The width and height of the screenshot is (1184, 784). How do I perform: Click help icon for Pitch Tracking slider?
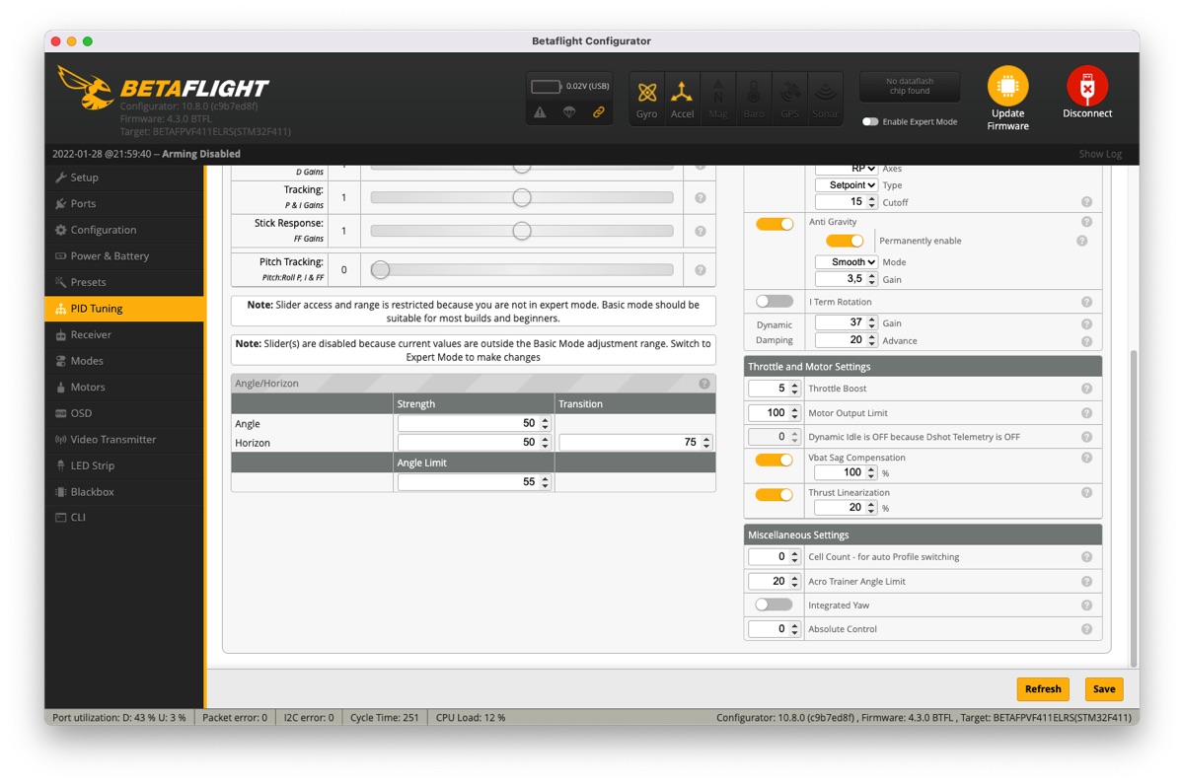[x=701, y=270]
